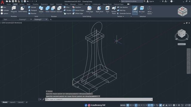This screenshot has width=191, height=107.
Task: Open the Fillet Edge dropdown arrow
Action: [90, 13]
